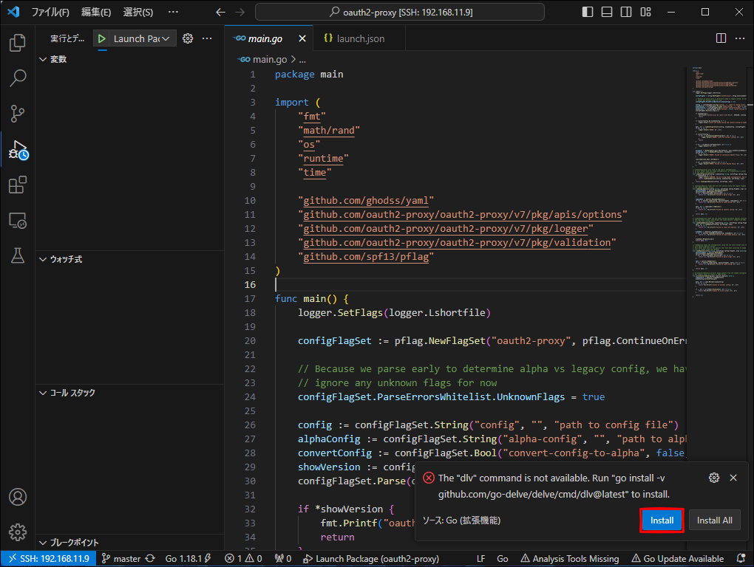Toggle the secondary side bar layout button
754x567 pixels.
[626, 12]
